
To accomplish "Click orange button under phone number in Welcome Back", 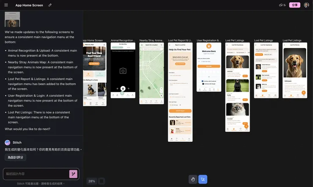I will coord(209,66).
